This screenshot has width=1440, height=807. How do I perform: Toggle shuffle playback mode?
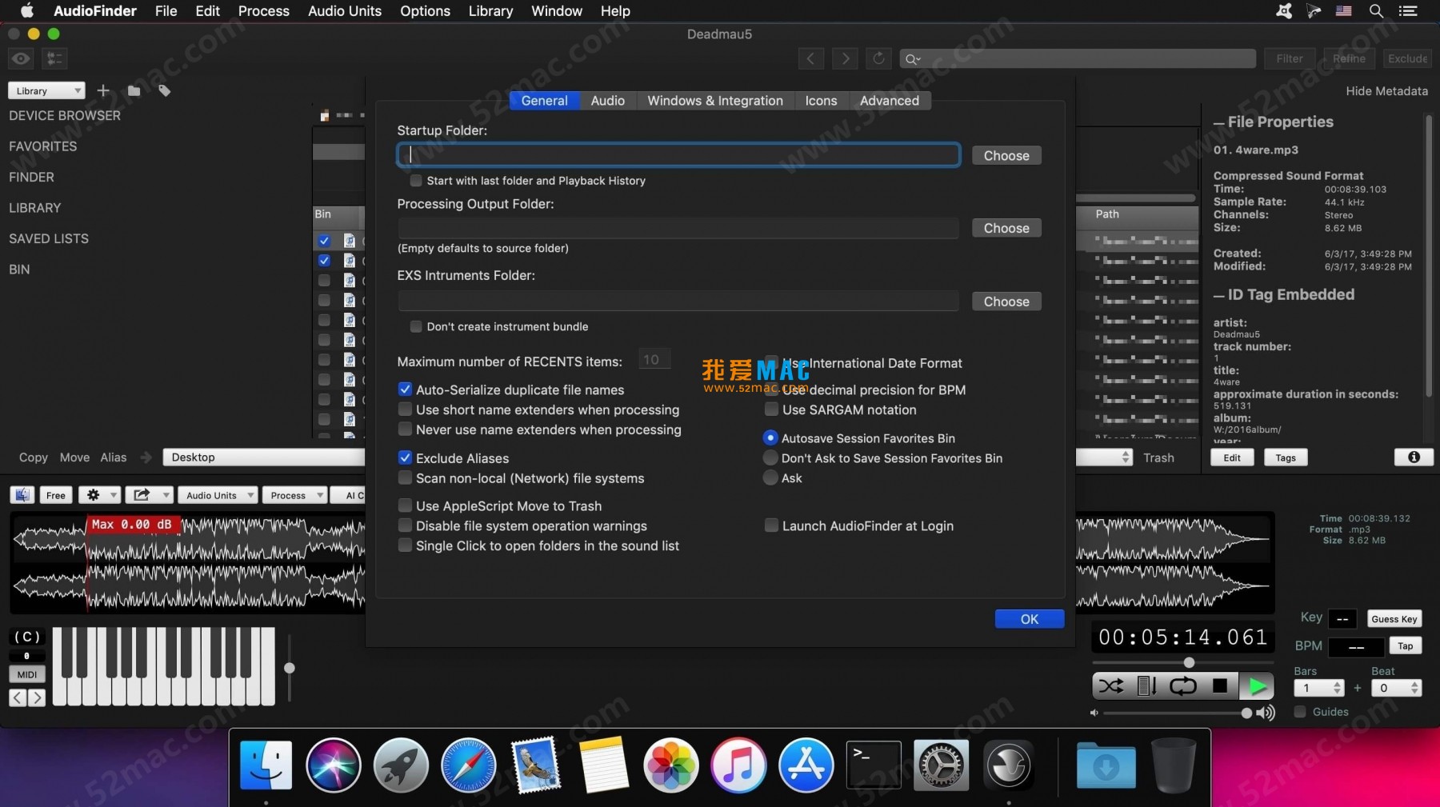[x=1110, y=686]
